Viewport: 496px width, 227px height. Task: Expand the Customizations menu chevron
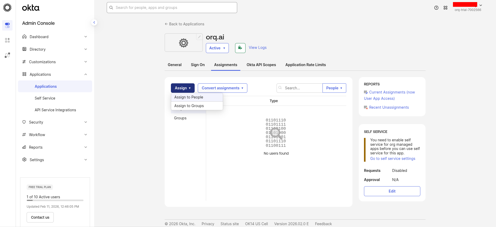click(x=86, y=62)
